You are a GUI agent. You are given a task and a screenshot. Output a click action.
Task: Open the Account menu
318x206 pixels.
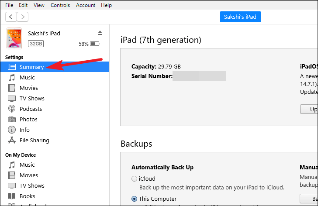[x=86, y=5]
